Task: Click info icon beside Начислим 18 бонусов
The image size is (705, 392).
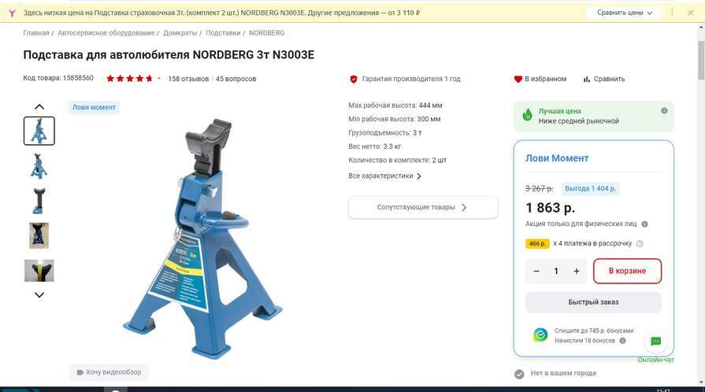Action: coord(623,341)
